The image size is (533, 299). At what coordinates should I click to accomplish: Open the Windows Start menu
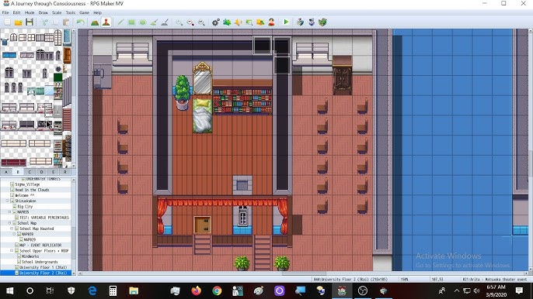[x=9, y=290]
